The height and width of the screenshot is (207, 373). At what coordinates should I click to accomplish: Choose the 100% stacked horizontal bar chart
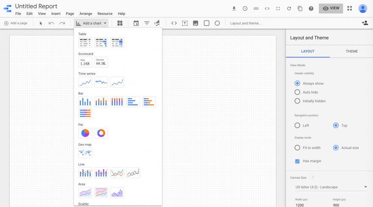click(85, 113)
